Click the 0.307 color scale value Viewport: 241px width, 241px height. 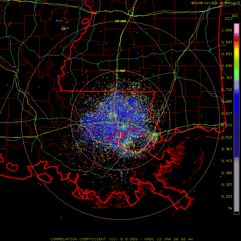click(x=227, y=185)
